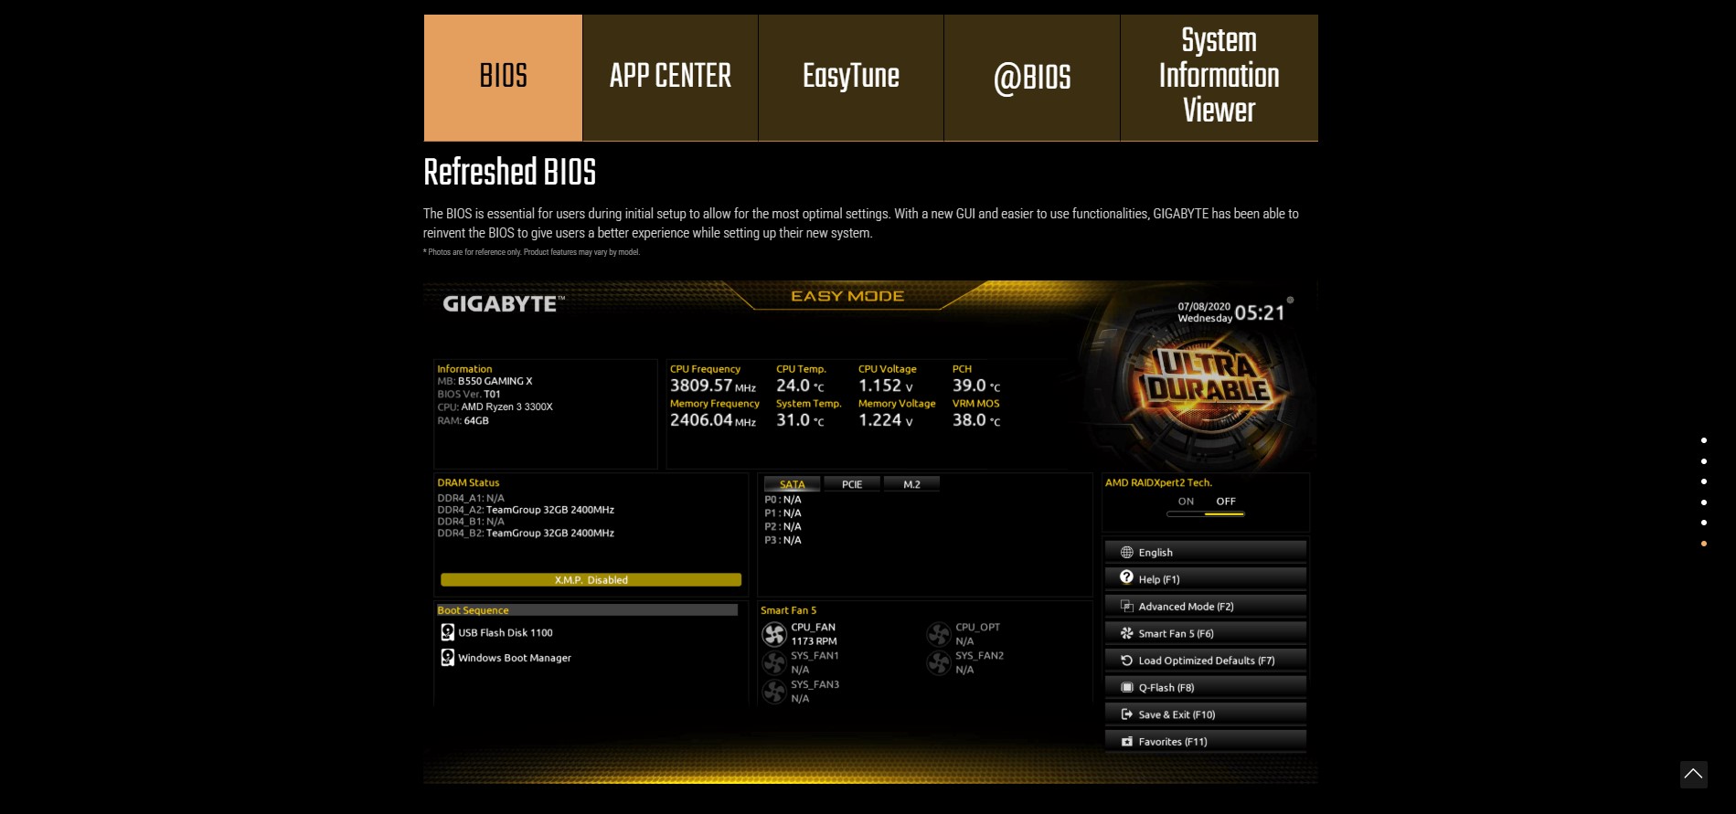Select the fifth page navigation dot
This screenshot has height=814, width=1736.
[1704, 523]
